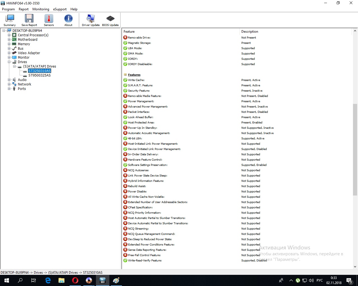This screenshot has height=286, width=358.
Task: Show hidden tray icons chevron
Action: click(x=291, y=280)
